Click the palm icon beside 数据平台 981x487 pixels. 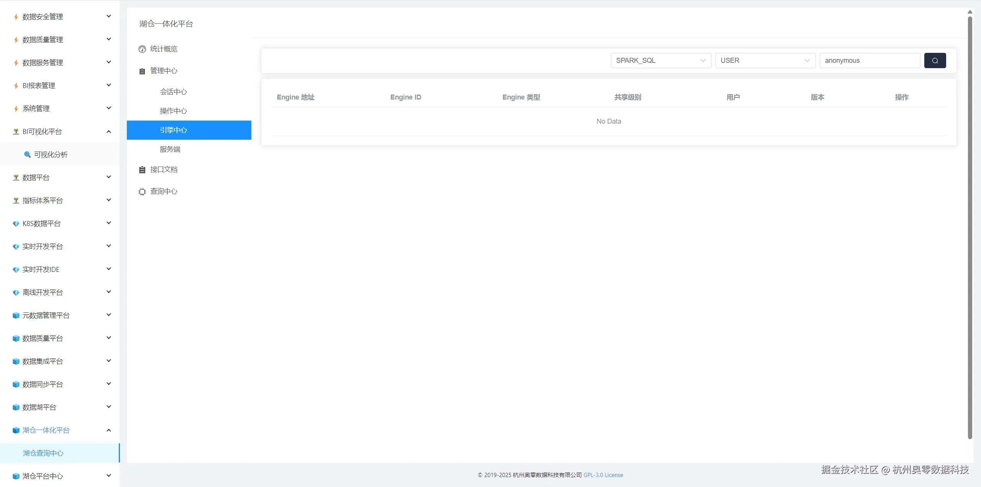tap(16, 178)
